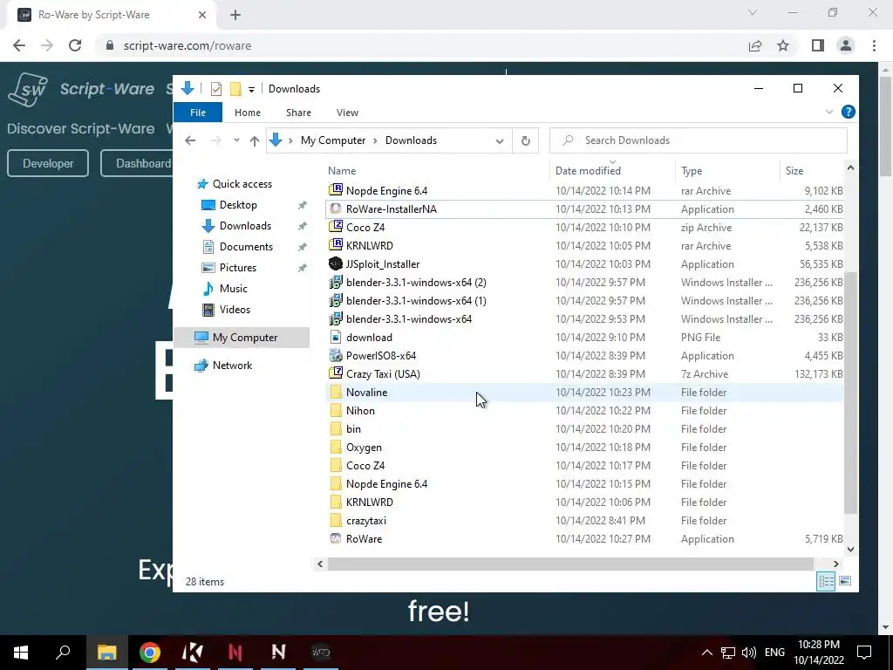Switch to the Home ribbon tab

[x=247, y=113]
